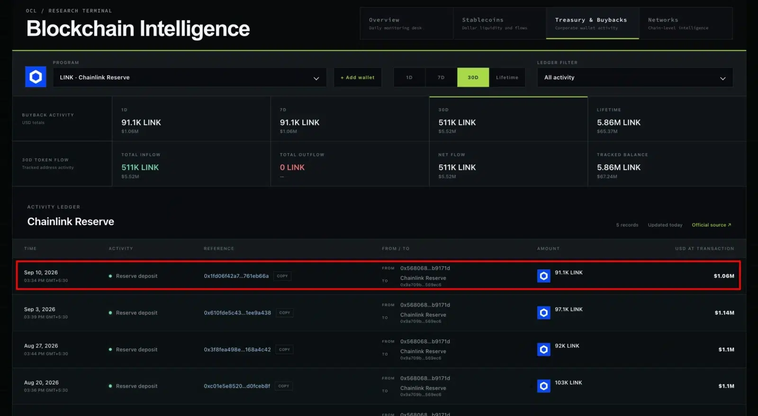Click the 7D buyback activity card
Image resolution: width=758 pixels, height=416 pixels.
coord(350,119)
